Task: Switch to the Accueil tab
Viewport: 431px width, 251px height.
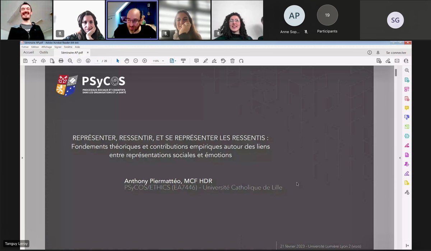Action: pos(29,52)
